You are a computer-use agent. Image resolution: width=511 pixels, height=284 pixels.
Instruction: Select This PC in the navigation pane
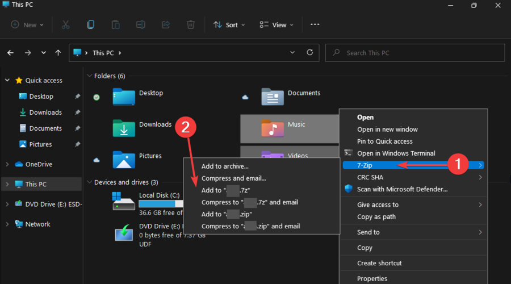41,184
